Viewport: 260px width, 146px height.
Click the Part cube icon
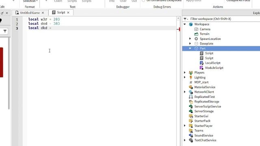[196, 49]
